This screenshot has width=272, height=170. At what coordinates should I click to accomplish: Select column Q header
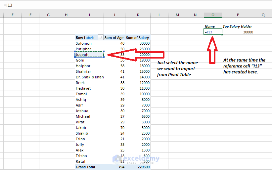click(263, 15)
